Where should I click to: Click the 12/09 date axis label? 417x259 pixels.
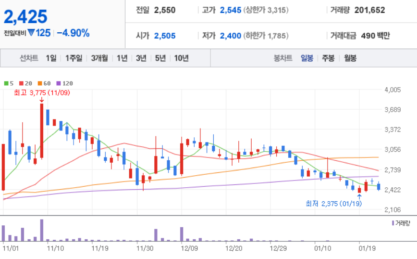[189, 248]
